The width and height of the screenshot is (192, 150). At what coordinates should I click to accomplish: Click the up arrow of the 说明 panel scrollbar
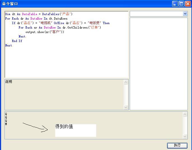point(126,82)
